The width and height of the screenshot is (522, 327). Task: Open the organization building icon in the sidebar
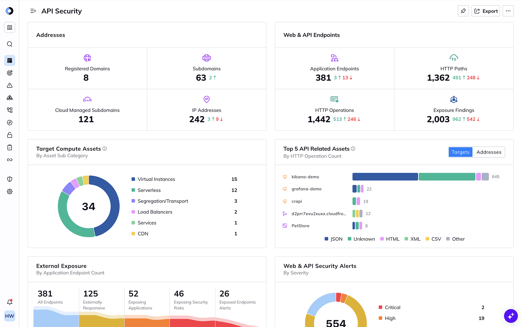pos(9,27)
